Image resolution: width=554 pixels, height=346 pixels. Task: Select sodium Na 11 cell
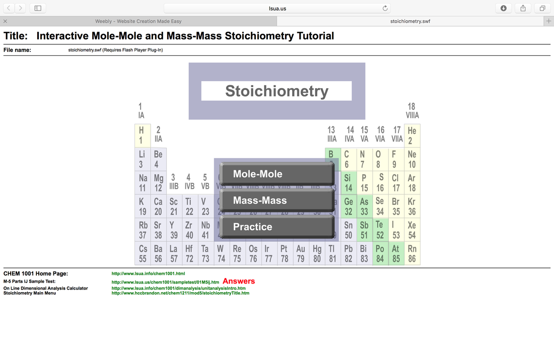[x=143, y=183]
